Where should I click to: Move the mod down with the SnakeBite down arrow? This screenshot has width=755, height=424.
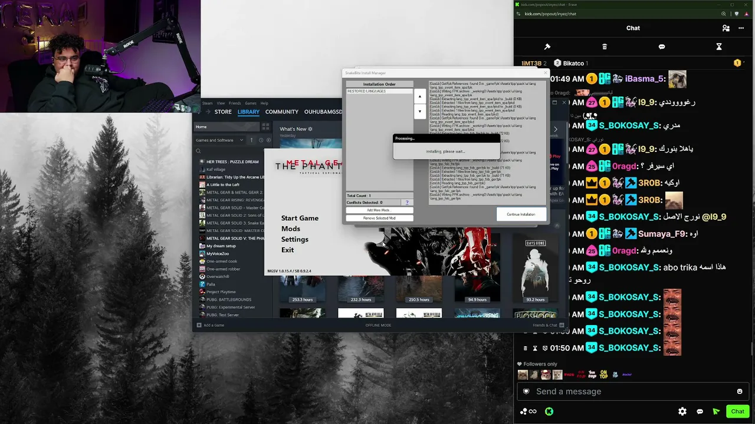[x=420, y=111]
